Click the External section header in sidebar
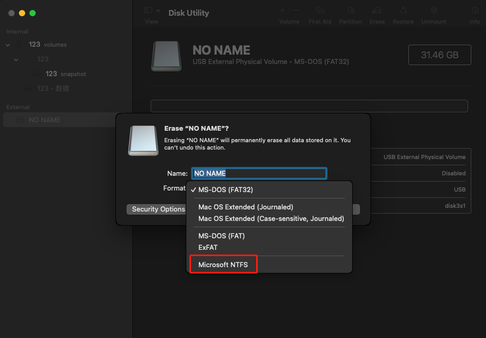The height and width of the screenshot is (338, 486). tap(18, 107)
